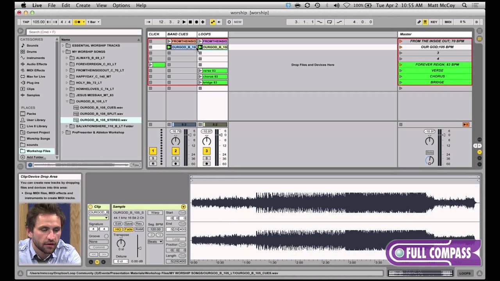Expand HAPPYDAY_C_140_MT folder

pos(67,76)
